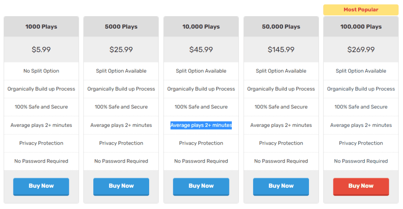Click No Password Required under 50,000 Plays

(x=281, y=161)
